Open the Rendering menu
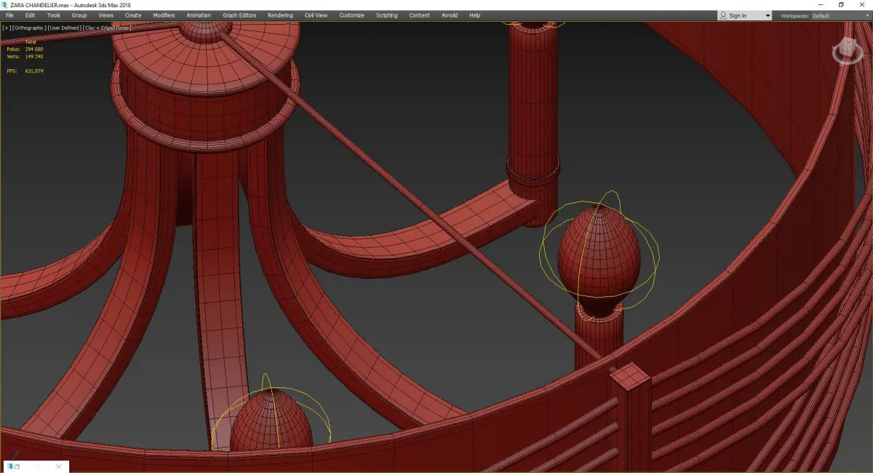873x473 pixels. 280,15
